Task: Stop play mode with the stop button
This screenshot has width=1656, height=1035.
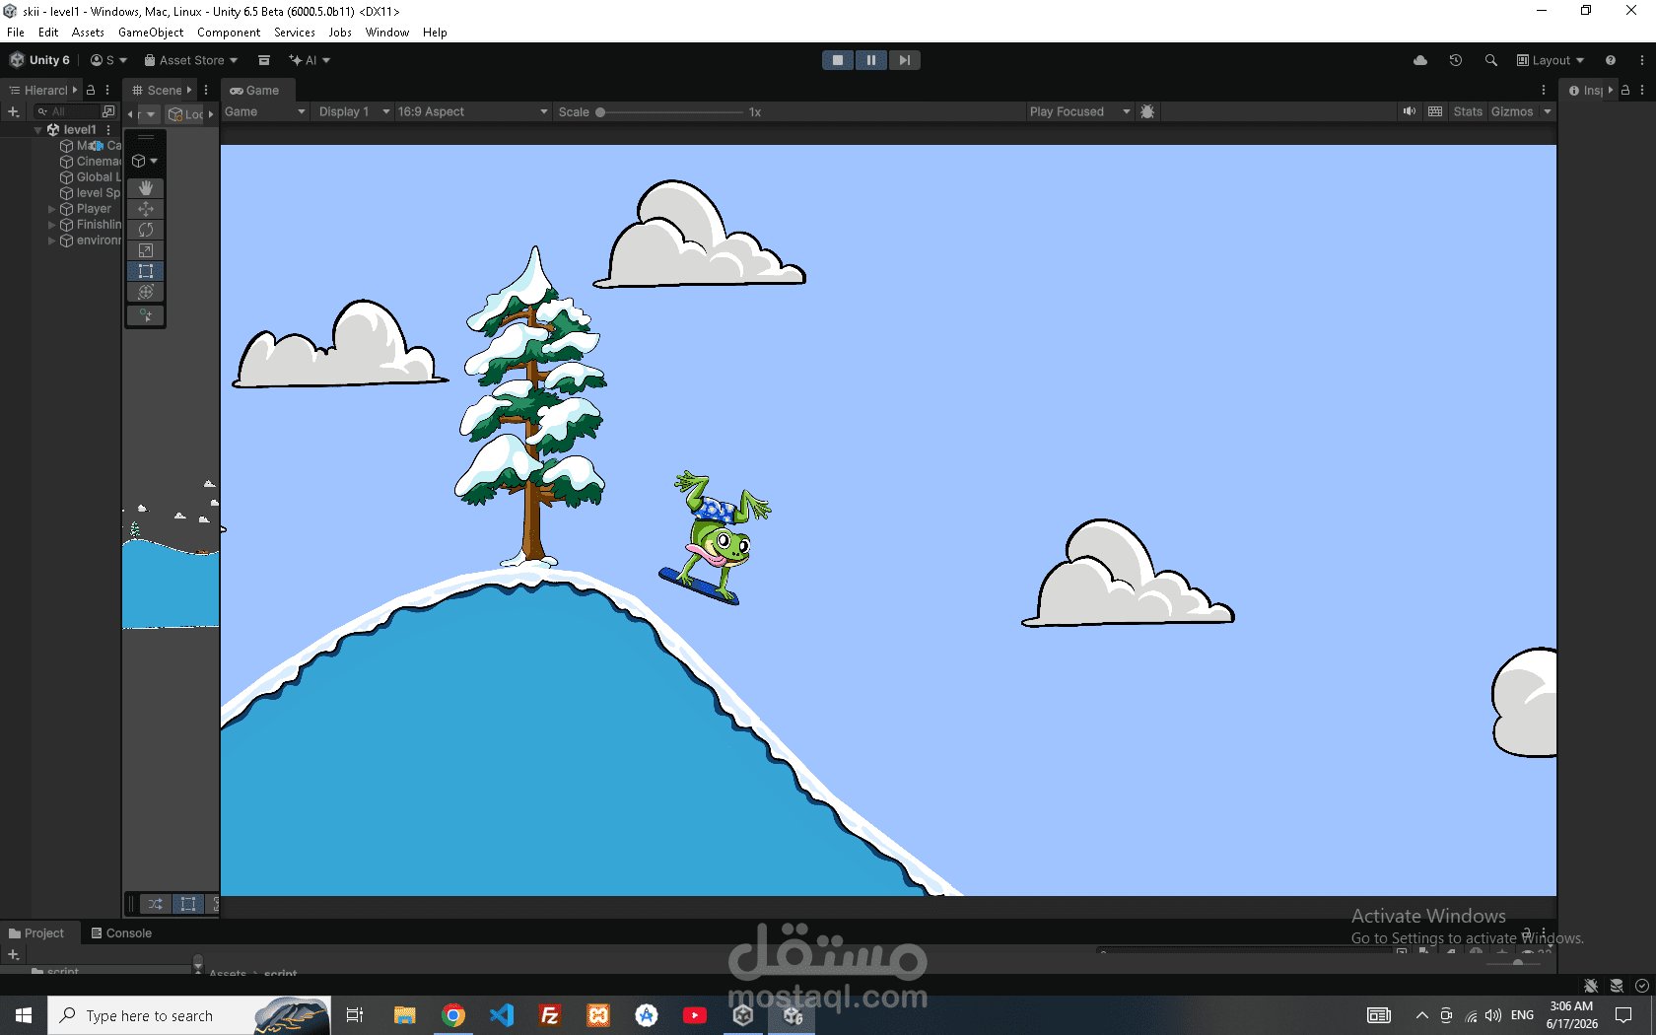Action: [x=838, y=60]
